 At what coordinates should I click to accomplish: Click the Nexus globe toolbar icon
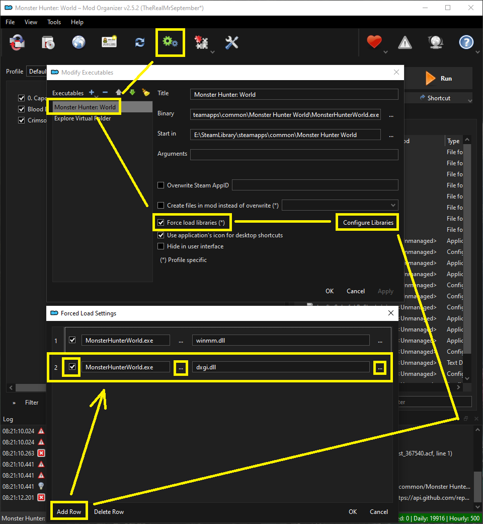[78, 42]
